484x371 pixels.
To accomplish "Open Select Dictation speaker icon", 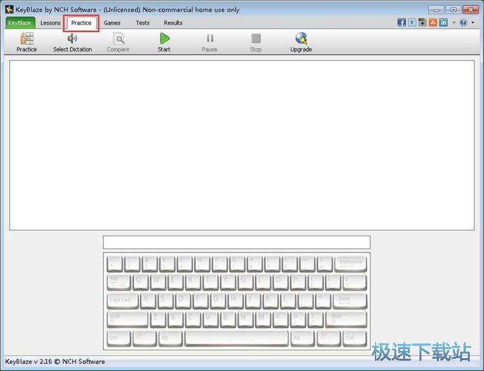I will [x=72, y=39].
